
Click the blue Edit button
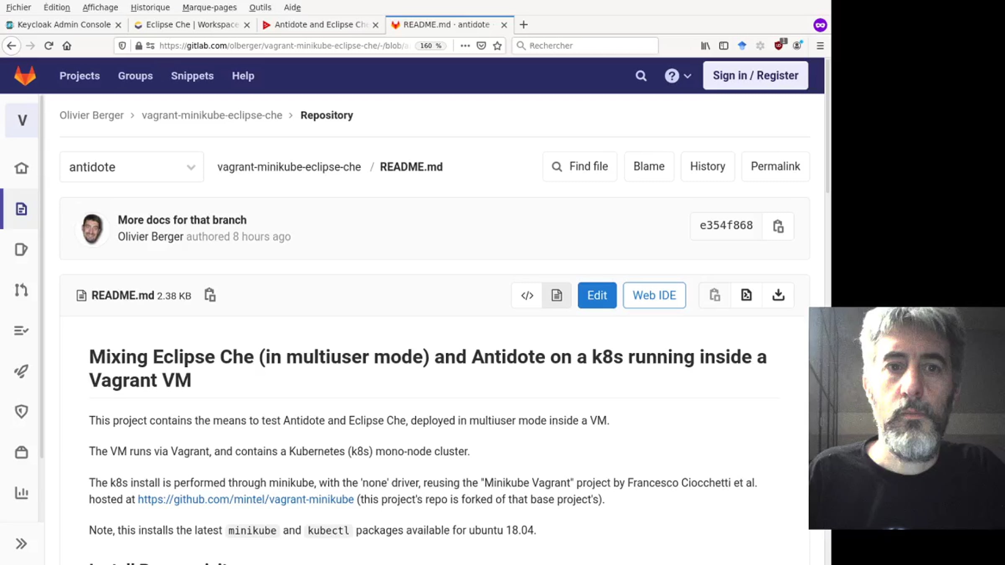597,295
